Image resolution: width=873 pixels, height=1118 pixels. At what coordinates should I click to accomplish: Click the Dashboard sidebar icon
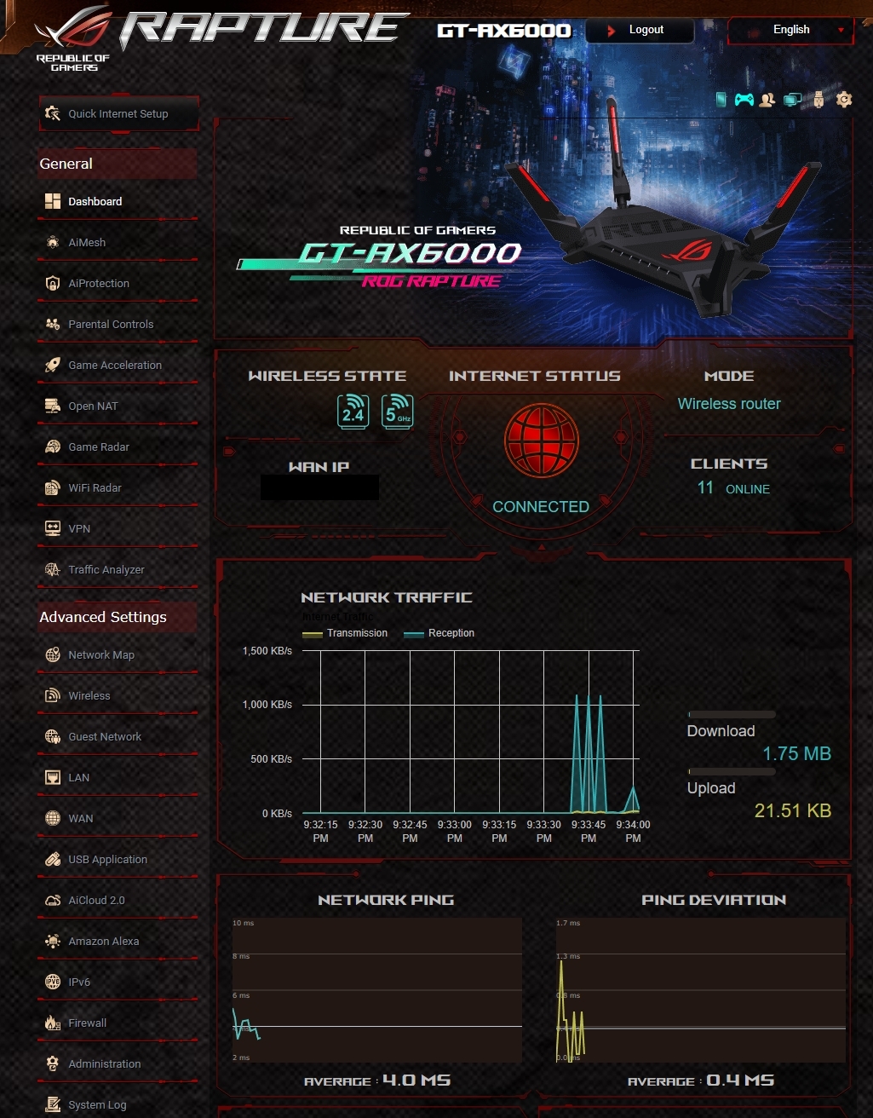(x=53, y=201)
